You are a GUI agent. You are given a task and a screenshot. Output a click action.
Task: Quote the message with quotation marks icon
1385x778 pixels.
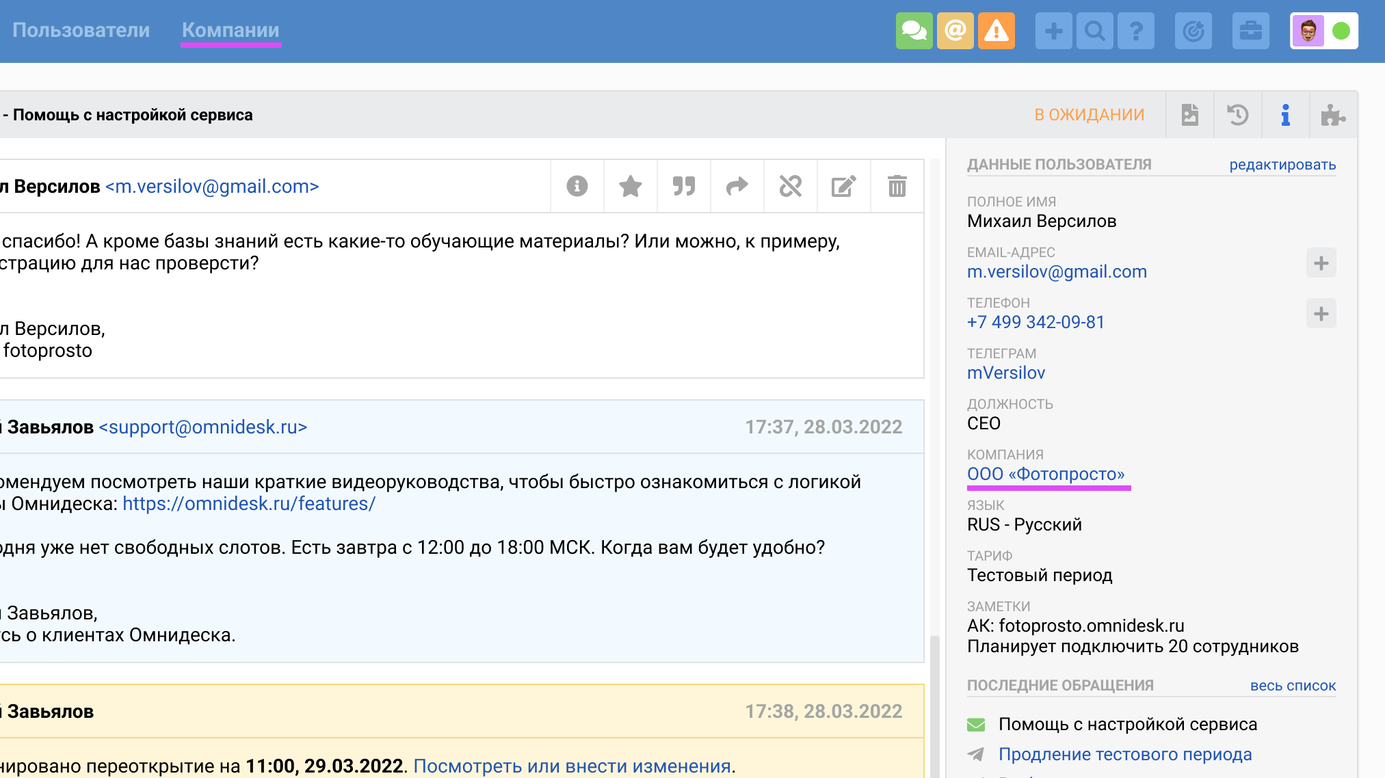[x=683, y=186]
